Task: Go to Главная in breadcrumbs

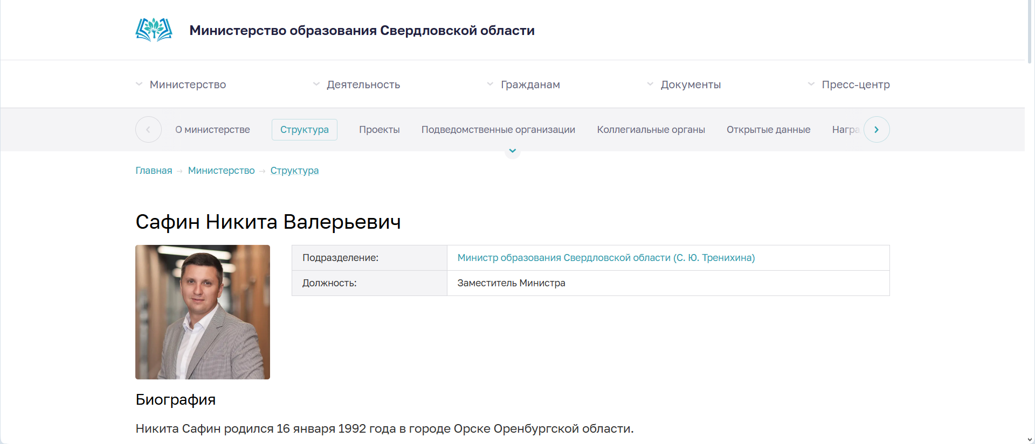Action: (x=154, y=171)
